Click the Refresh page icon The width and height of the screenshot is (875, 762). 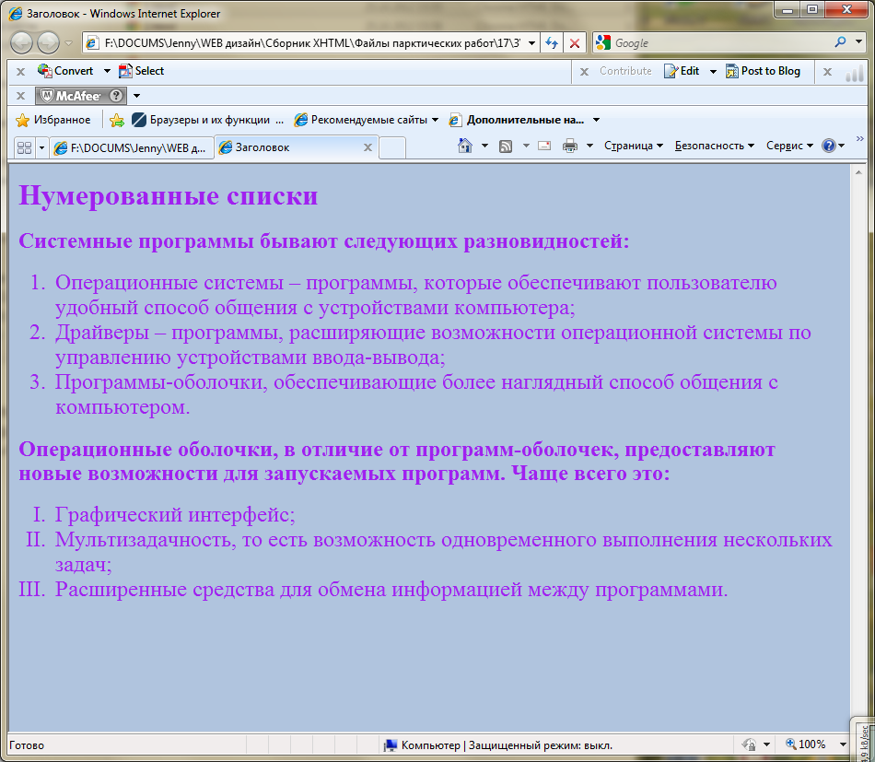pos(552,43)
